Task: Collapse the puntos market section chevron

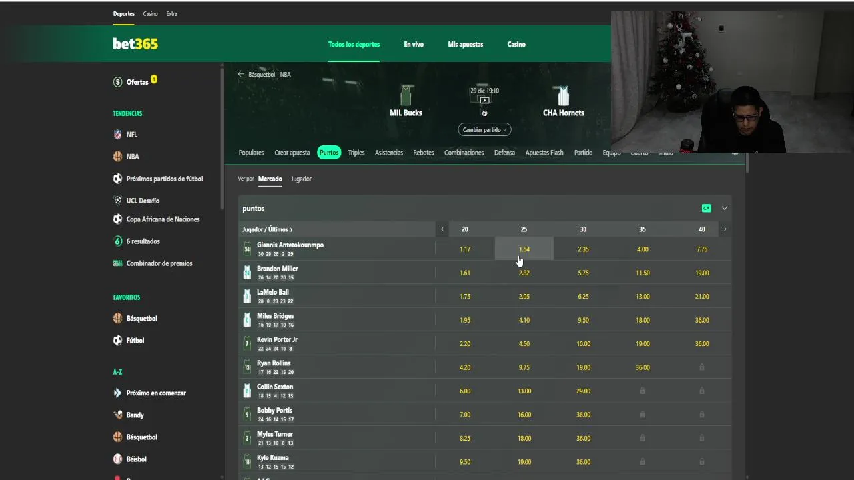Action: click(x=725, y=209)
